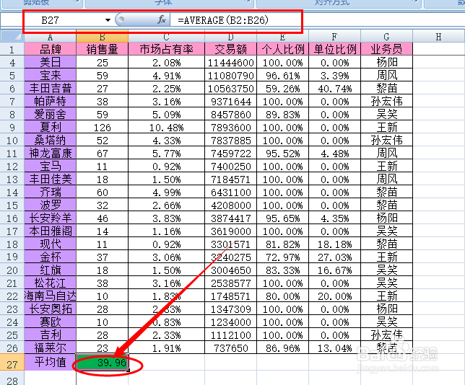Select brand cell 丰田吉普
Image resolution: width=465 pixels, height=385 pixels.
point(50,88)
